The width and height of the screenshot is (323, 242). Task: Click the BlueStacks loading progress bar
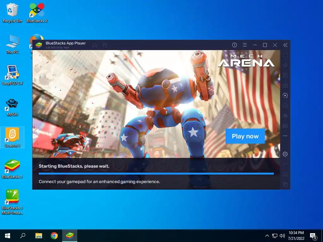[156, 174]
